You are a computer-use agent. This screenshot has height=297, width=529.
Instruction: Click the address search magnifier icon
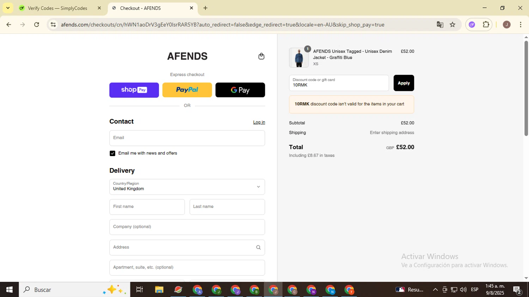pos(259,247)
